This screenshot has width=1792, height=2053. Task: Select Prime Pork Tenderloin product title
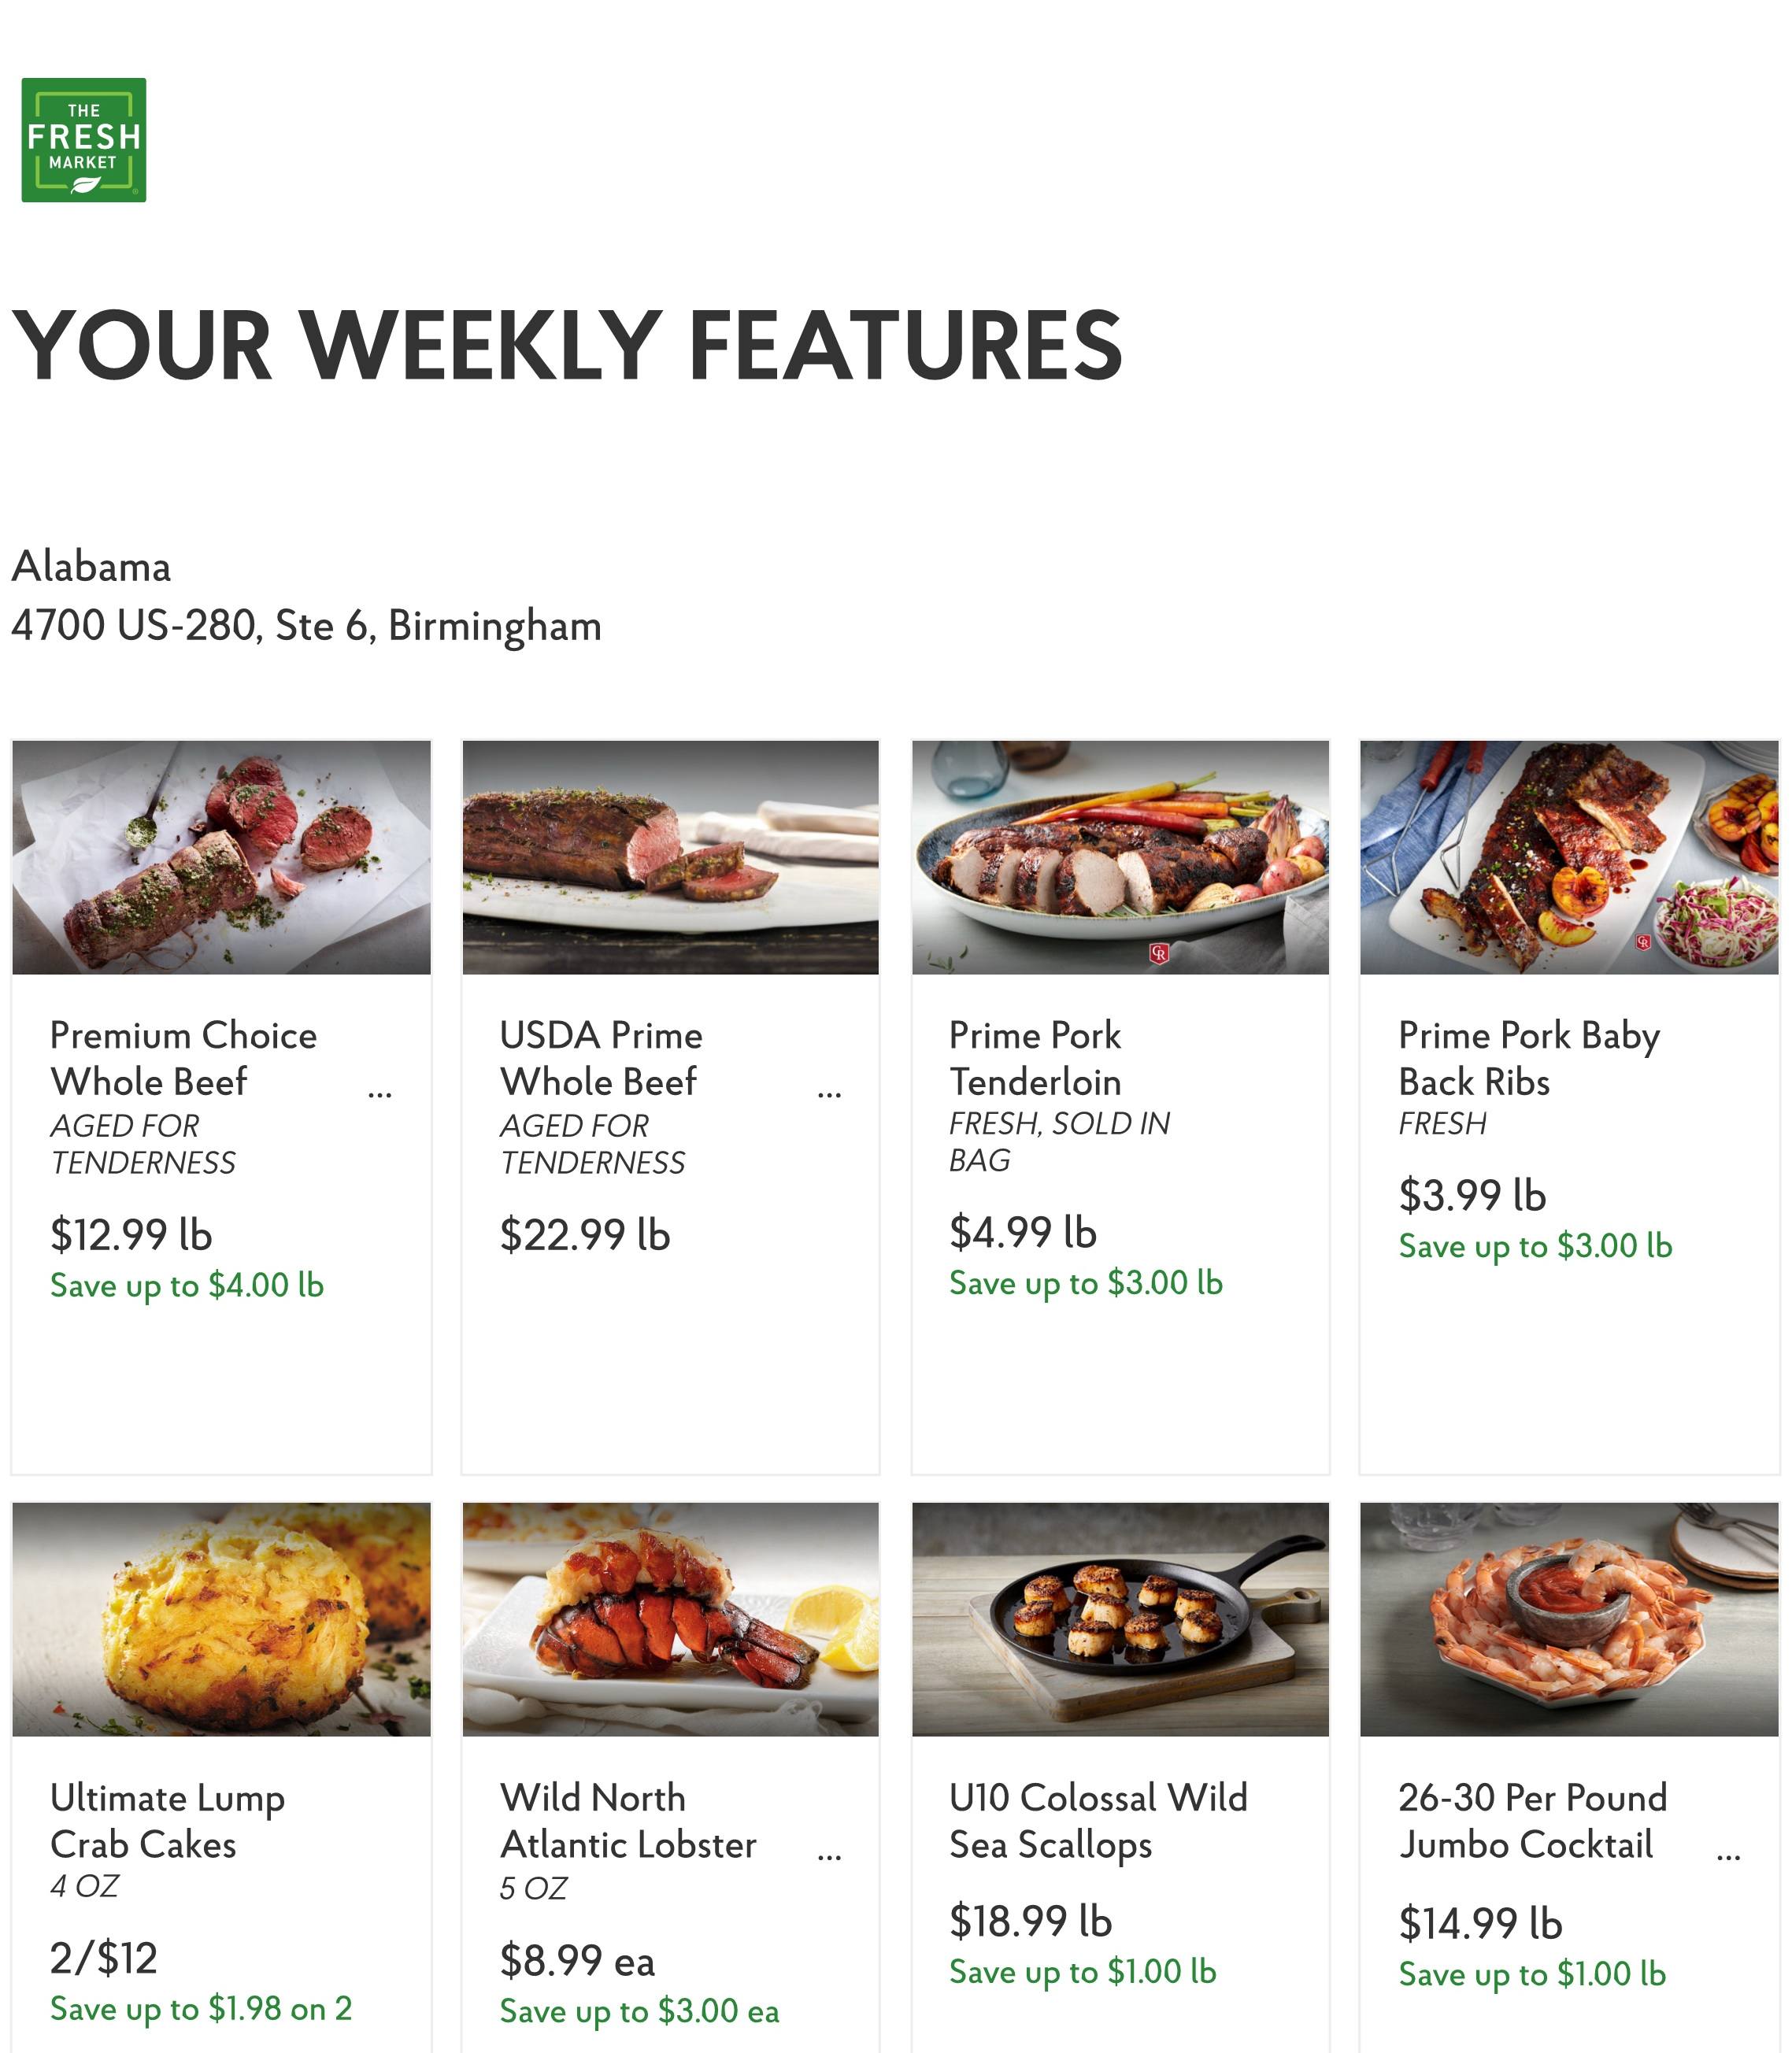[x=1035, y=1058]
